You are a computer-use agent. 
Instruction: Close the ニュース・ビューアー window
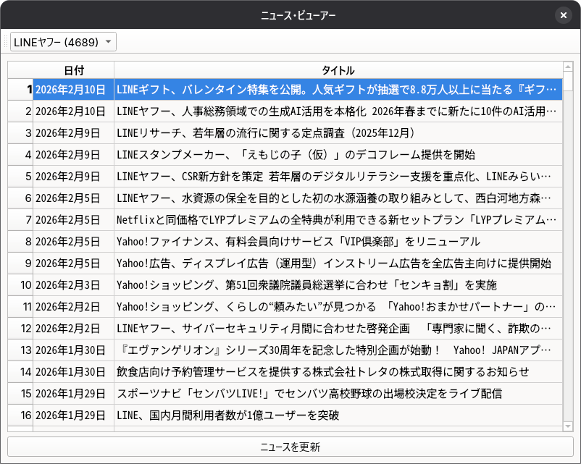coord(564,15)
